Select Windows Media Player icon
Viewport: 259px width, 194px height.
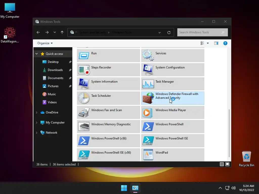[147, 113]
